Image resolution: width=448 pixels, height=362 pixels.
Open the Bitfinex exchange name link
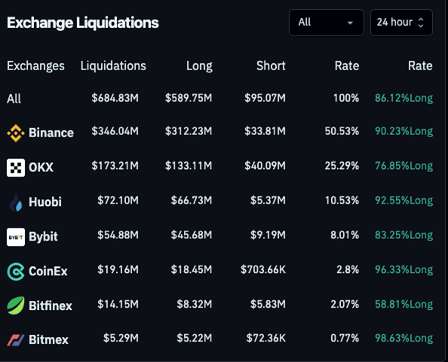tap(51, 305)
